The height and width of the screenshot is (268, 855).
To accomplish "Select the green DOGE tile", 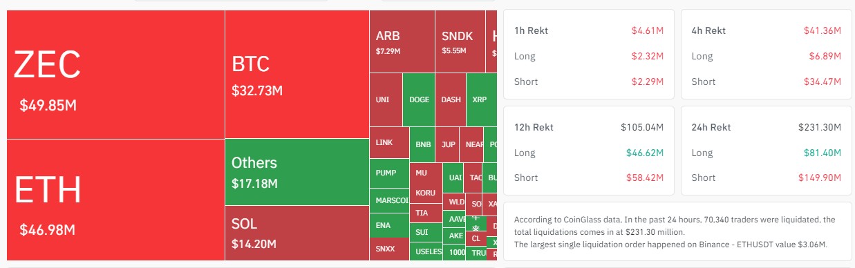I will (x=419, y=99).
